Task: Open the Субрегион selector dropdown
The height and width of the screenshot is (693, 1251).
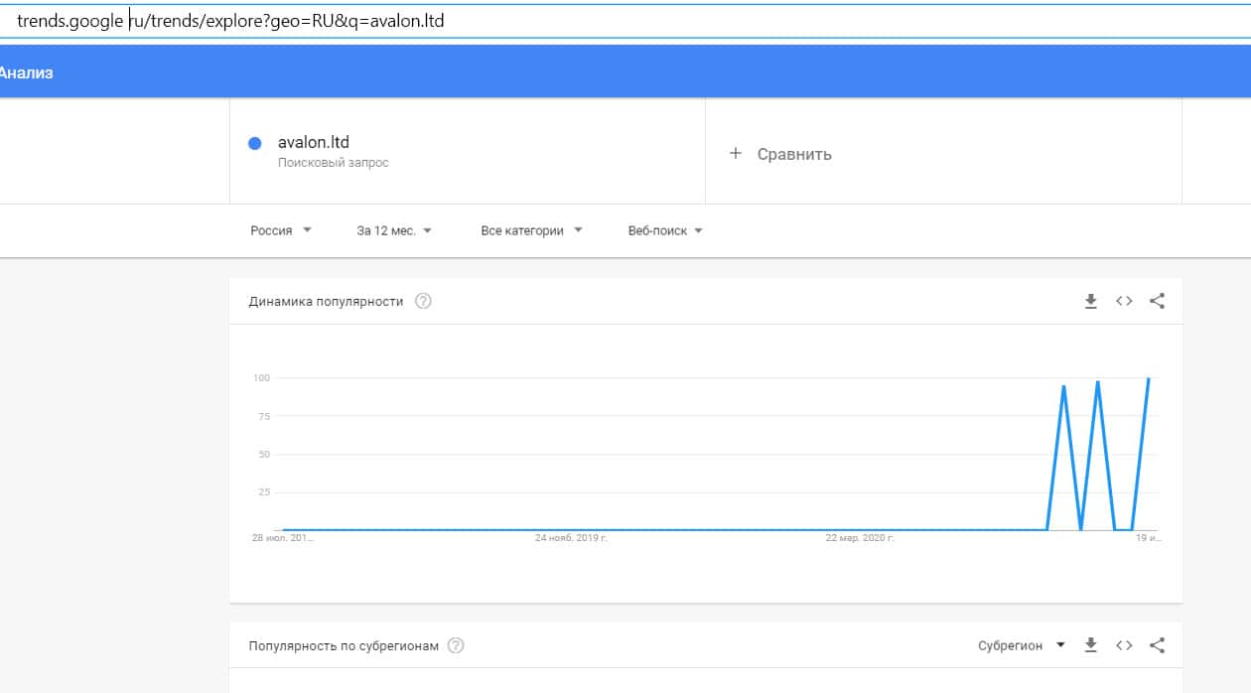Action: [x=1021, y=645]
